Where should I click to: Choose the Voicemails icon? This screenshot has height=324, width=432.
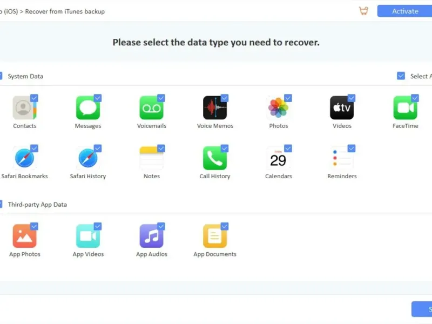pos(152,107)
